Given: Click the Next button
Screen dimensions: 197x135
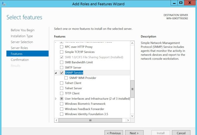Looking at the screenshot, I should (x=134, y=133).
